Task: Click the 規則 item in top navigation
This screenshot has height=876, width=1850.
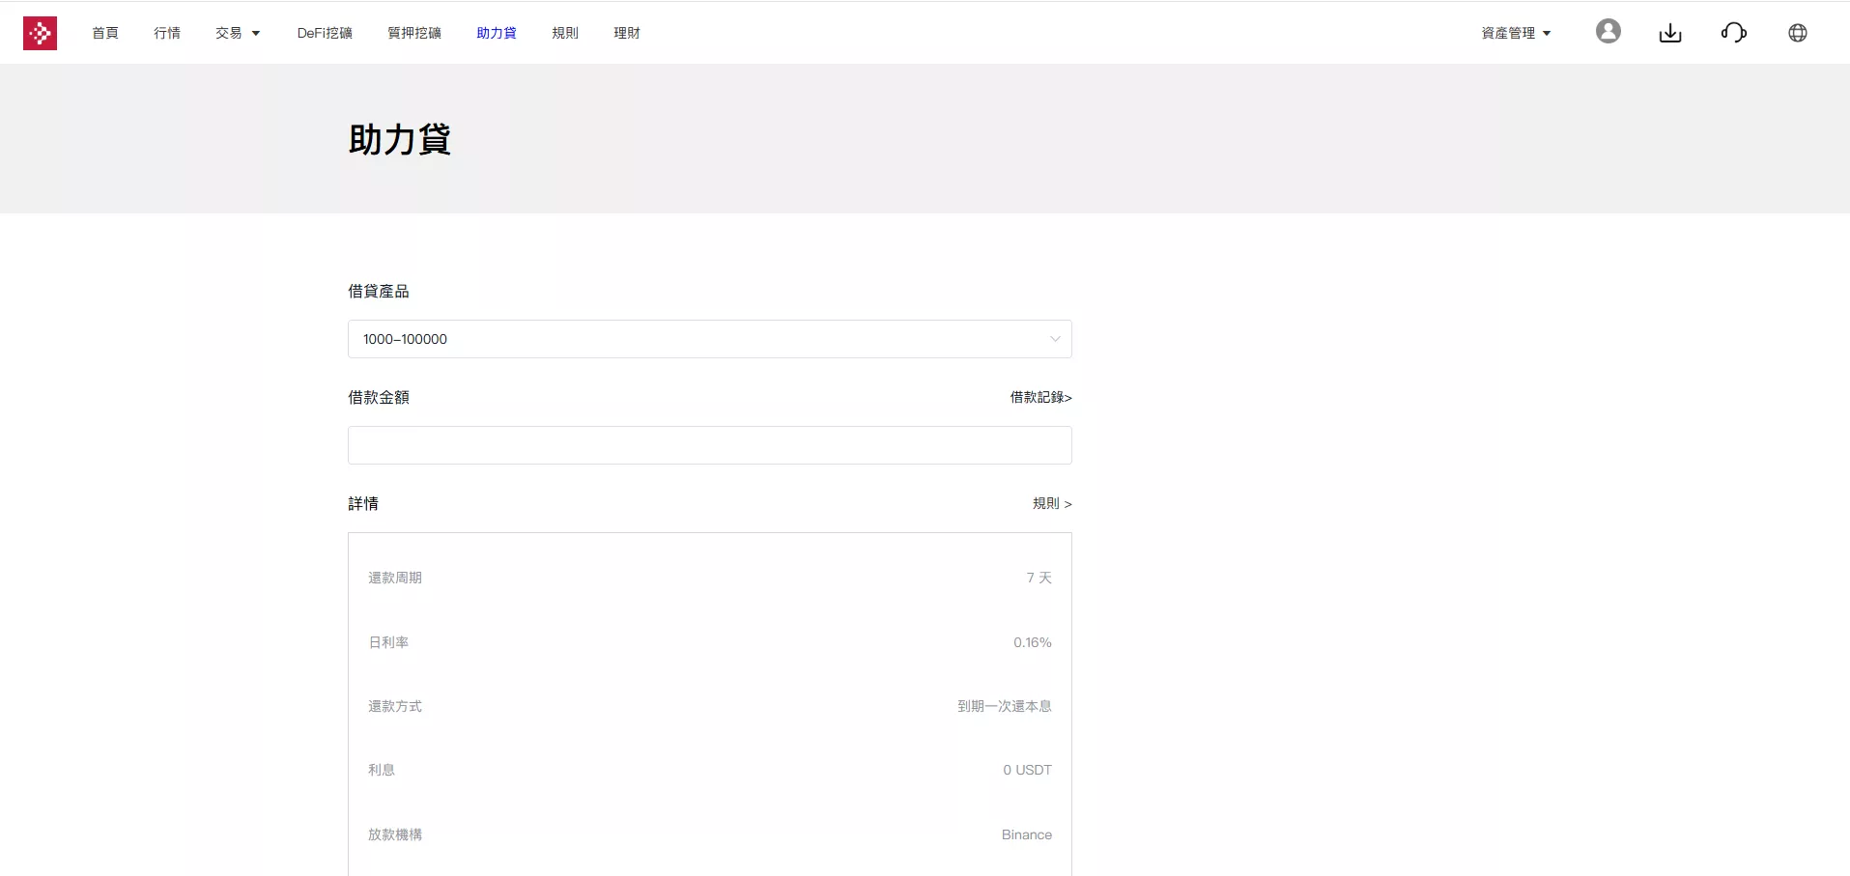Action: 564,32
